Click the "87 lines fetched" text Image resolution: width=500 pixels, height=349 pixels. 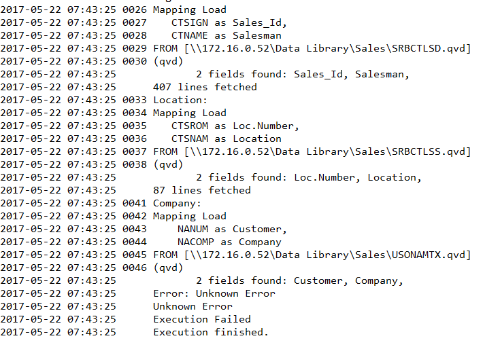coord(202,190)
